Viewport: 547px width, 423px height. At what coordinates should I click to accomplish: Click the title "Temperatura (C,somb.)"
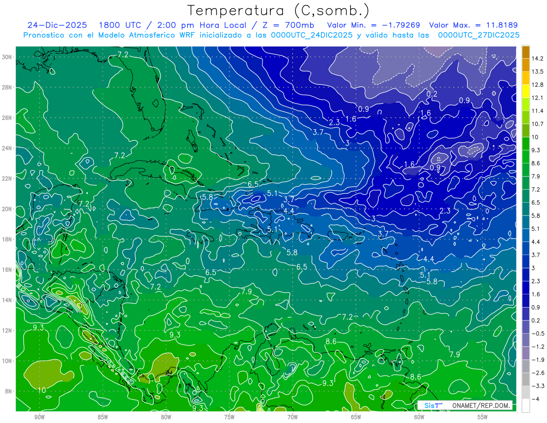click(279, 10)
